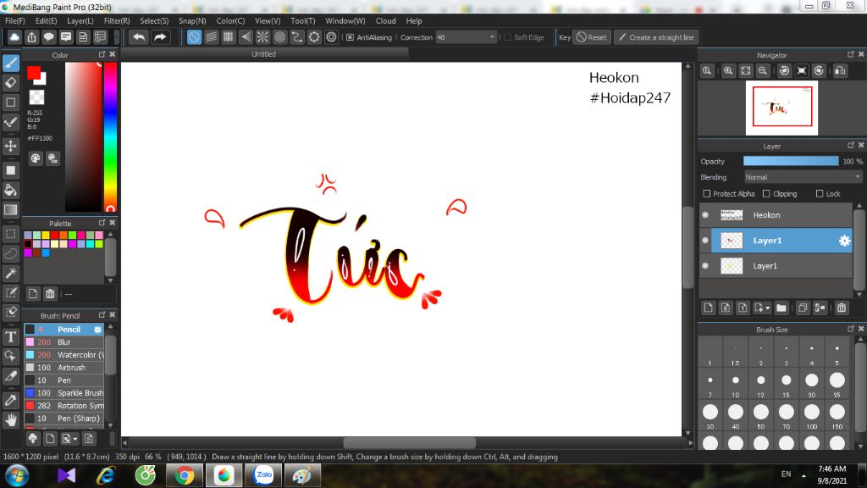Select the Hand tool

[10, 420]
